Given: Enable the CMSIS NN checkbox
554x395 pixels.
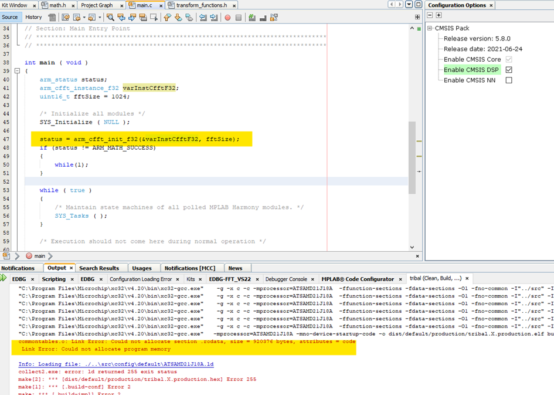Looking at the screenshot, I should (x=508, y=80).
